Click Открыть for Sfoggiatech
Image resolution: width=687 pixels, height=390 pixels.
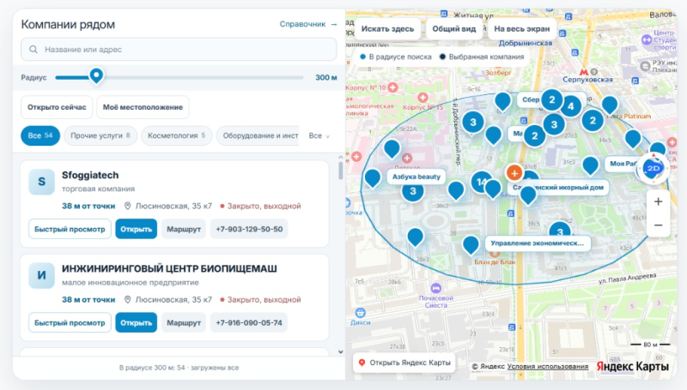[x=136, y=229]
